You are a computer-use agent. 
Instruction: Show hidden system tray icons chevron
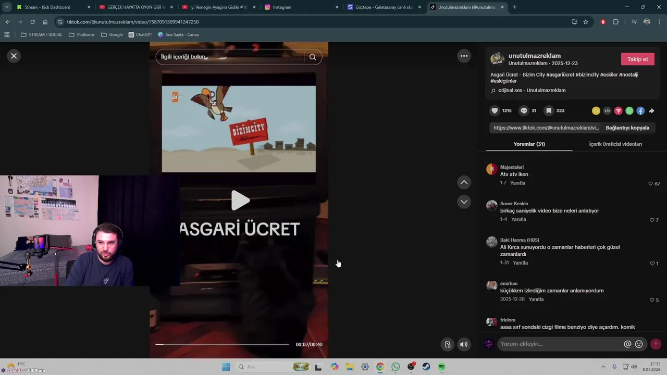[603, 367]
